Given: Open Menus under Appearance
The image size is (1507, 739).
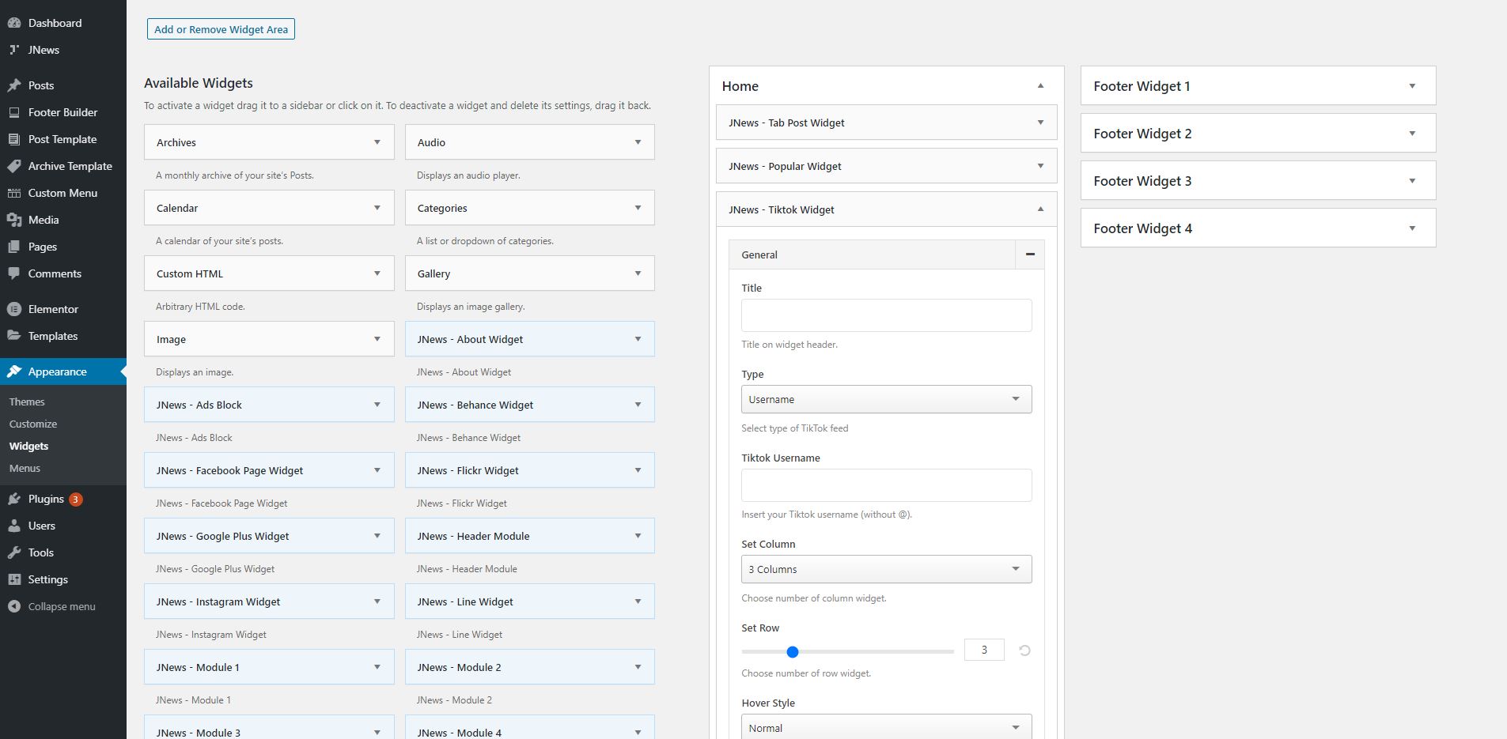Looking at the screenshot, I should [25, 468].
